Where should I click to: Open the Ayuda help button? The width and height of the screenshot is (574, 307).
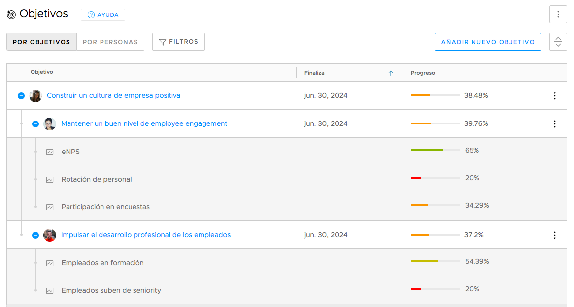coord(103,15)
